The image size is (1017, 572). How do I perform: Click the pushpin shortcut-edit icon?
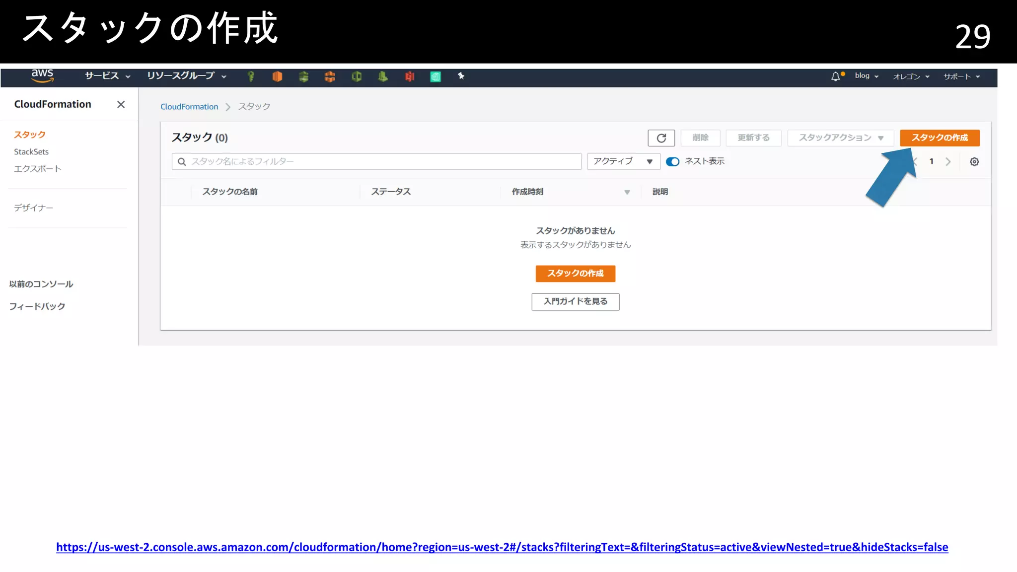(x=461, y=76)
